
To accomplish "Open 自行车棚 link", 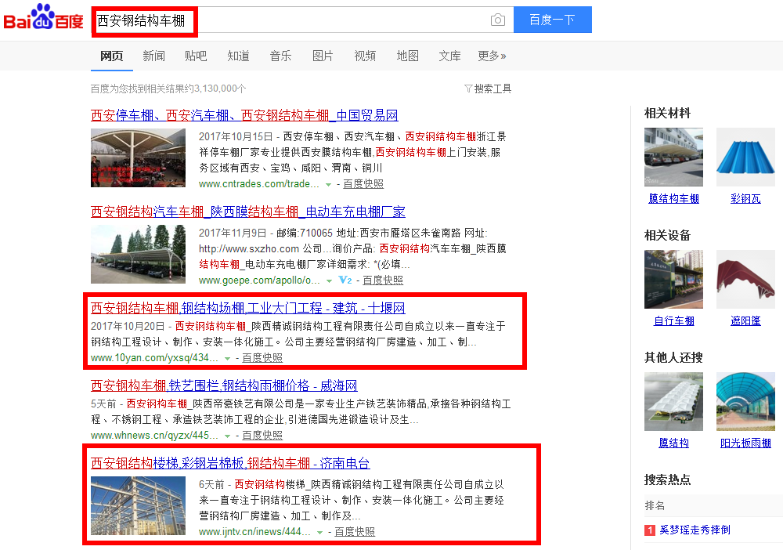I will 673,321.
